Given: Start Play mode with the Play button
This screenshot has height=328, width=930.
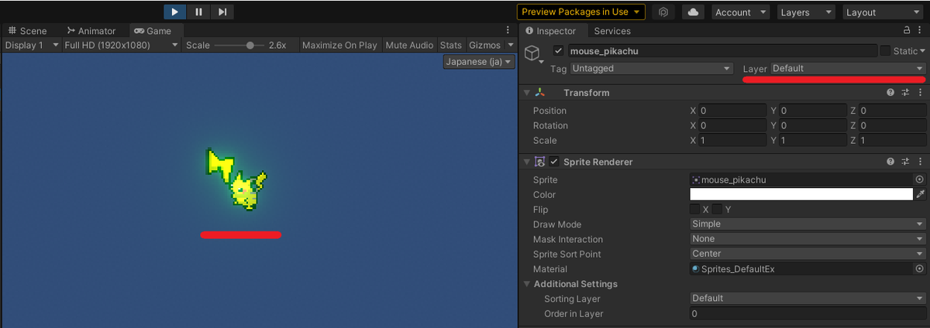Looking at the screenshot, I should tap(175, 12).
